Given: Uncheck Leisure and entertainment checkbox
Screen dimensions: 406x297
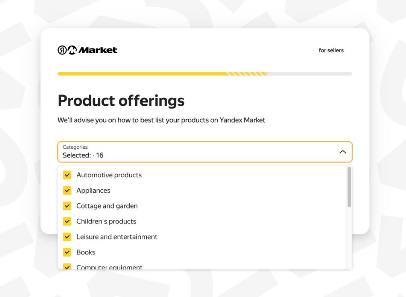Looking at the screenshot, I should [67, 237].
